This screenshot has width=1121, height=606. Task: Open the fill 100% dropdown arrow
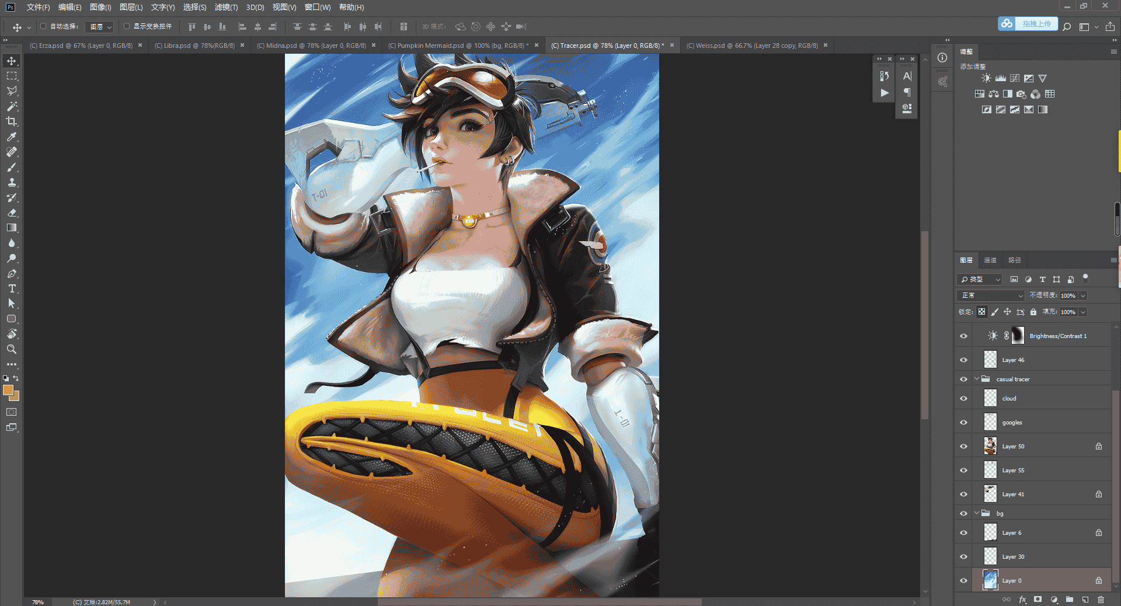[x=1083, y=312]
